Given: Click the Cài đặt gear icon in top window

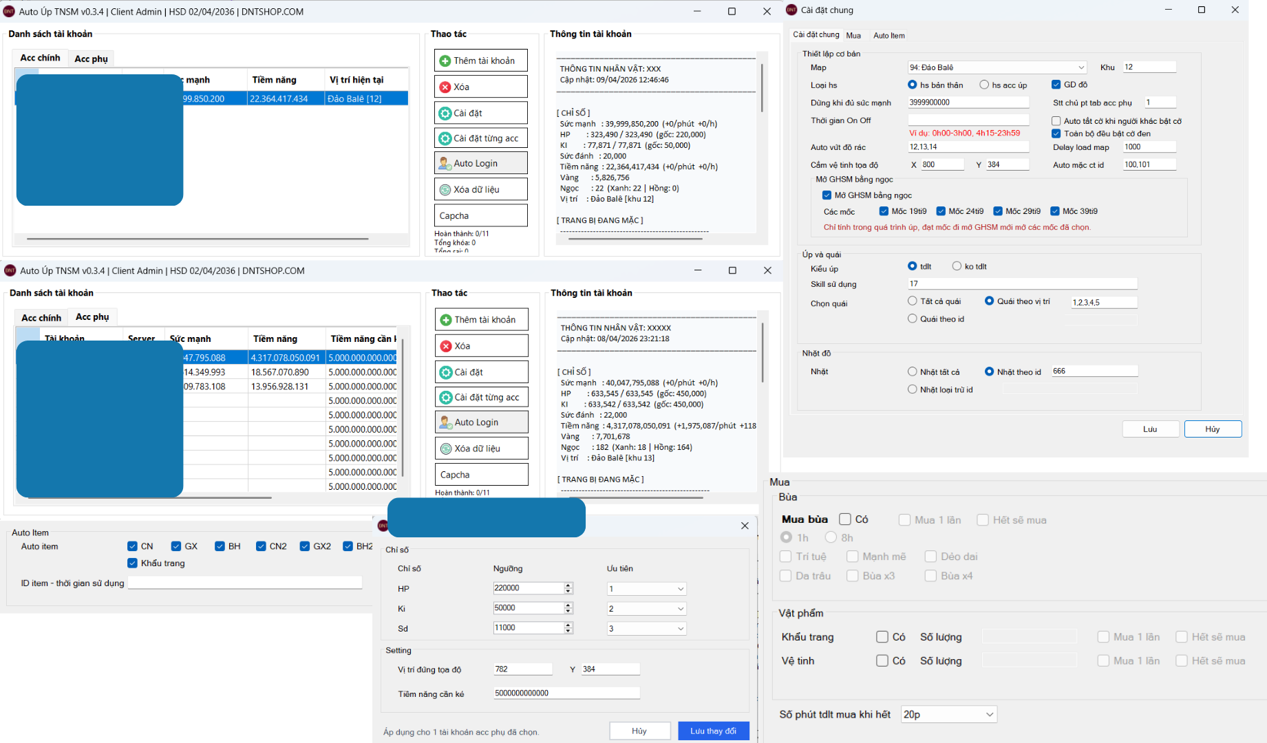Looking at the screenshot, I should [445, 113].
